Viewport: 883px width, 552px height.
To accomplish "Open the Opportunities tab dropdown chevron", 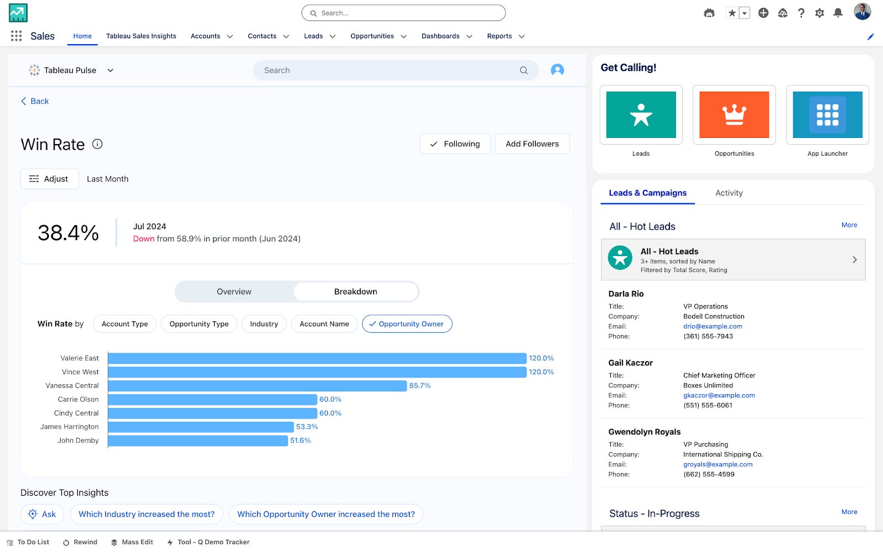I will pos(403,36).
